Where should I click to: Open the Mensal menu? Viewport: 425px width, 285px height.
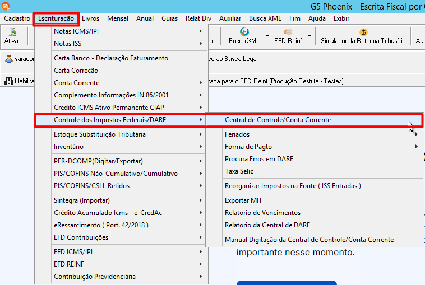[x=118, y=18]
